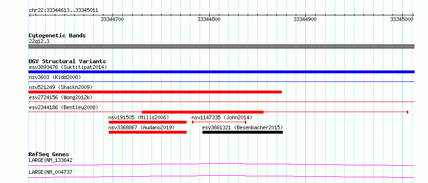Click the 33344700 ruler position
This screenshot has width=428, height=183.
(112, 19)
